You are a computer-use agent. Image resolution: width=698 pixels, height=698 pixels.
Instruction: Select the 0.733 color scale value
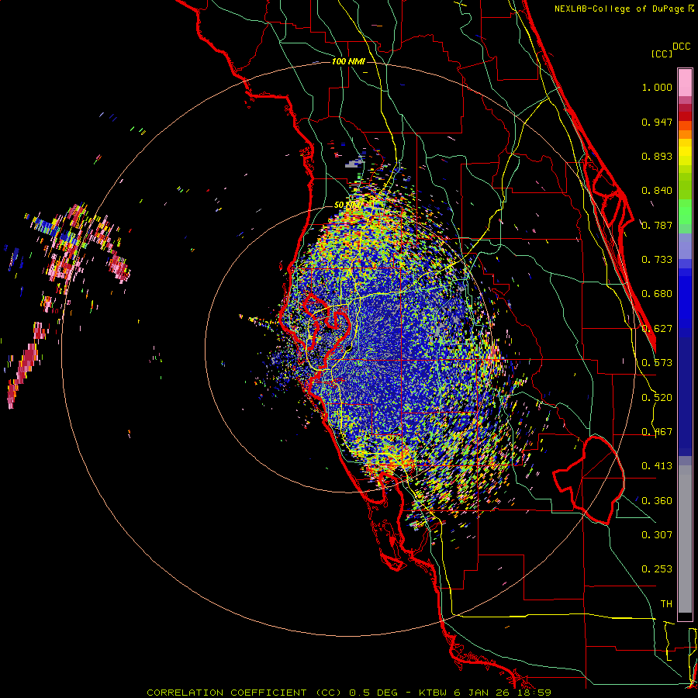(657, 260)
